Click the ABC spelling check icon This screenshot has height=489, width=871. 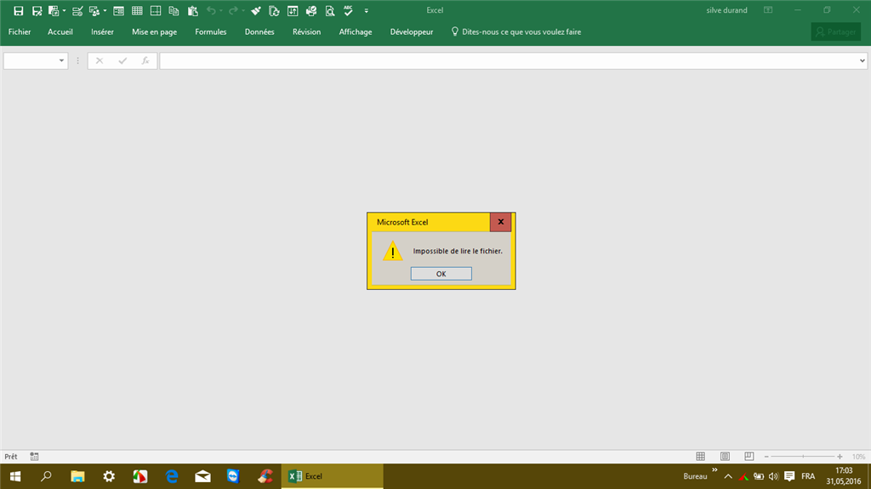348,10
